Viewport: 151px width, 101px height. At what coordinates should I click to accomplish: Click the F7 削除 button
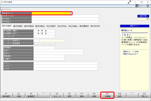tap(82, 95)
